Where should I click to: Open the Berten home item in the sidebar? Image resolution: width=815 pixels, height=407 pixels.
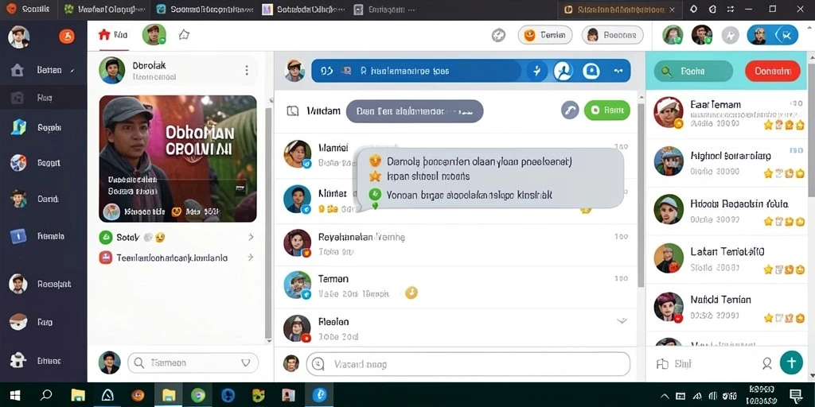[44, 70]
